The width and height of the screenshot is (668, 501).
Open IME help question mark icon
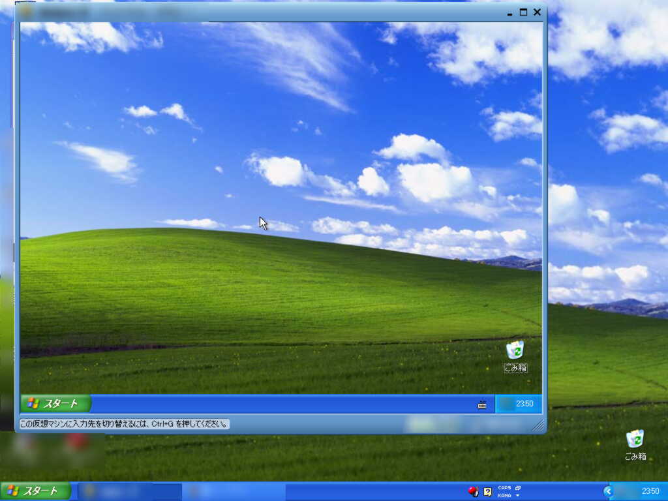(x=487, y=492)
